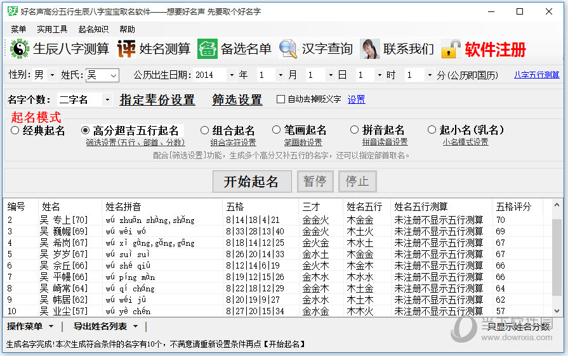Open 笔画数设置 link

(303, 143)
